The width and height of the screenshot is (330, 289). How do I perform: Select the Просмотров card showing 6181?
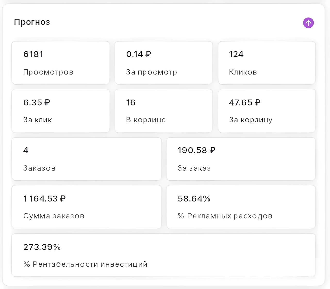(61, 63)
